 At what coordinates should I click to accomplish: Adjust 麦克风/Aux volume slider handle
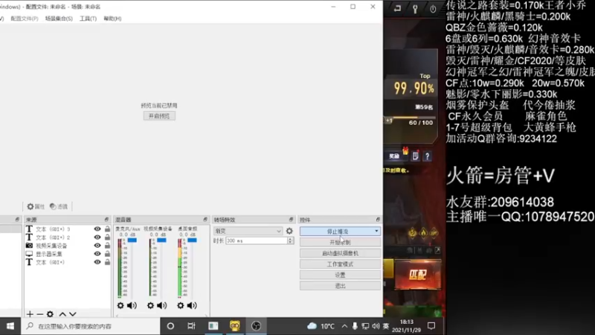[132, 240]
